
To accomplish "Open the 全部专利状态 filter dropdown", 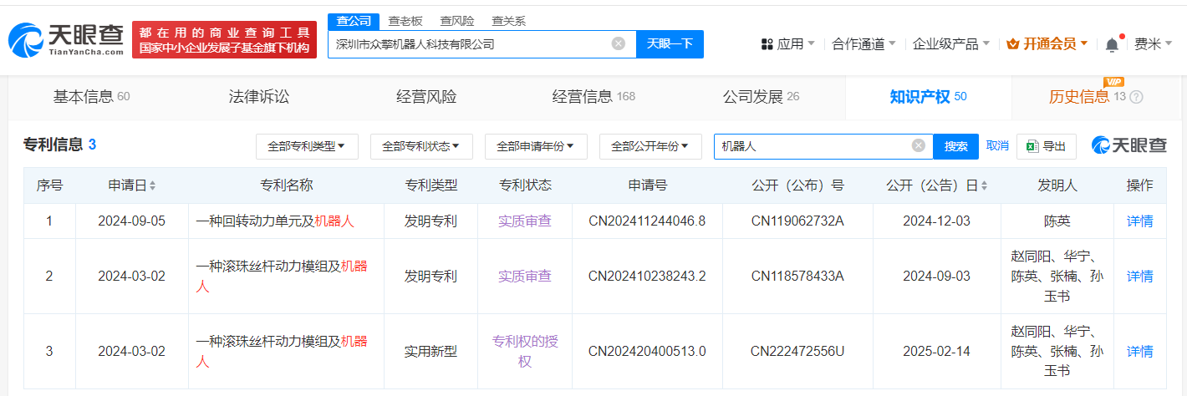I will point(420,146).
